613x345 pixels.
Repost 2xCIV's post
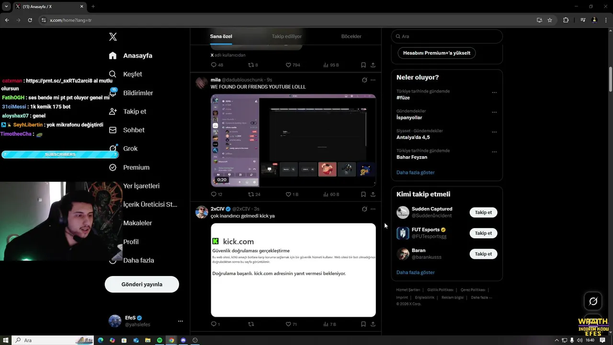(250, 324)
